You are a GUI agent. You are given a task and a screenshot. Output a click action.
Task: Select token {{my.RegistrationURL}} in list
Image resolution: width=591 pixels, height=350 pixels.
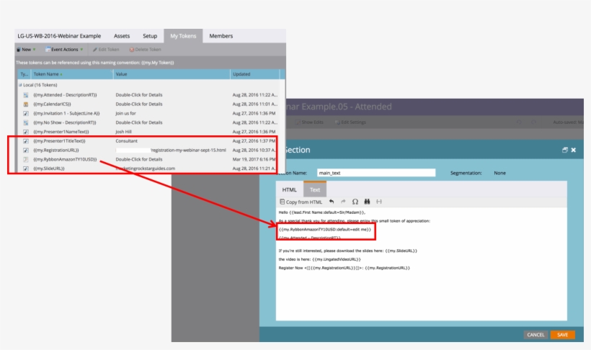[x=56, y=151]
